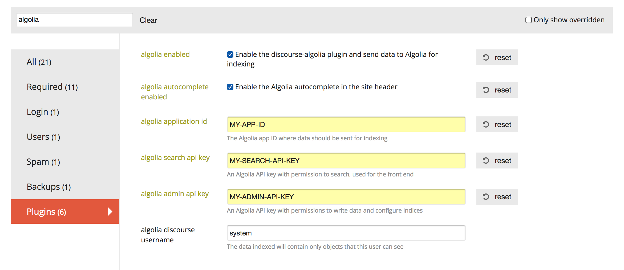Toggle the Only show overridden checkbox
The height and width of the screenshot is (270, 624).
tap(528, 20)
